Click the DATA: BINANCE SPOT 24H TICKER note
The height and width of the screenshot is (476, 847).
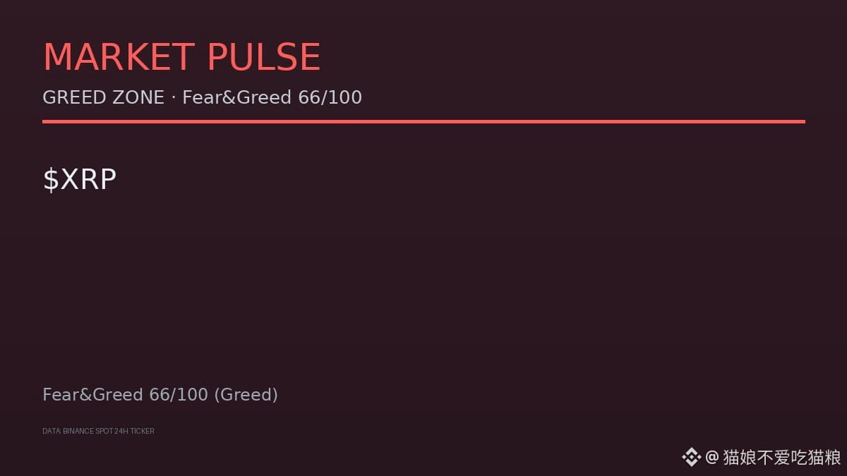[x=98, y=431]
